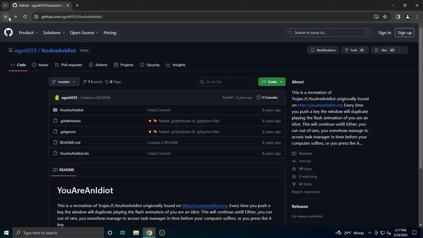Click the Sign in link
Image resolution: width=423 pixels, height=238 pixels.
[384, 33]
